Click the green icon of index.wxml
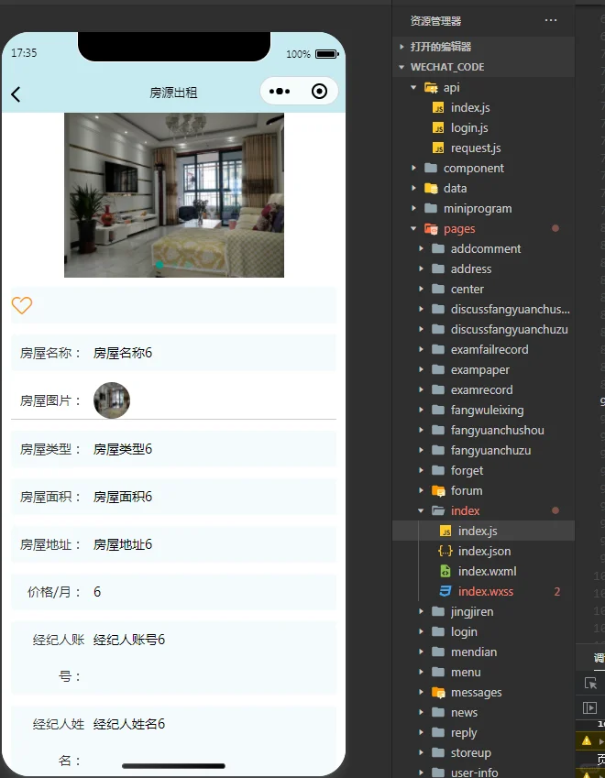This screenshot has width=605, height=778. 445,571
